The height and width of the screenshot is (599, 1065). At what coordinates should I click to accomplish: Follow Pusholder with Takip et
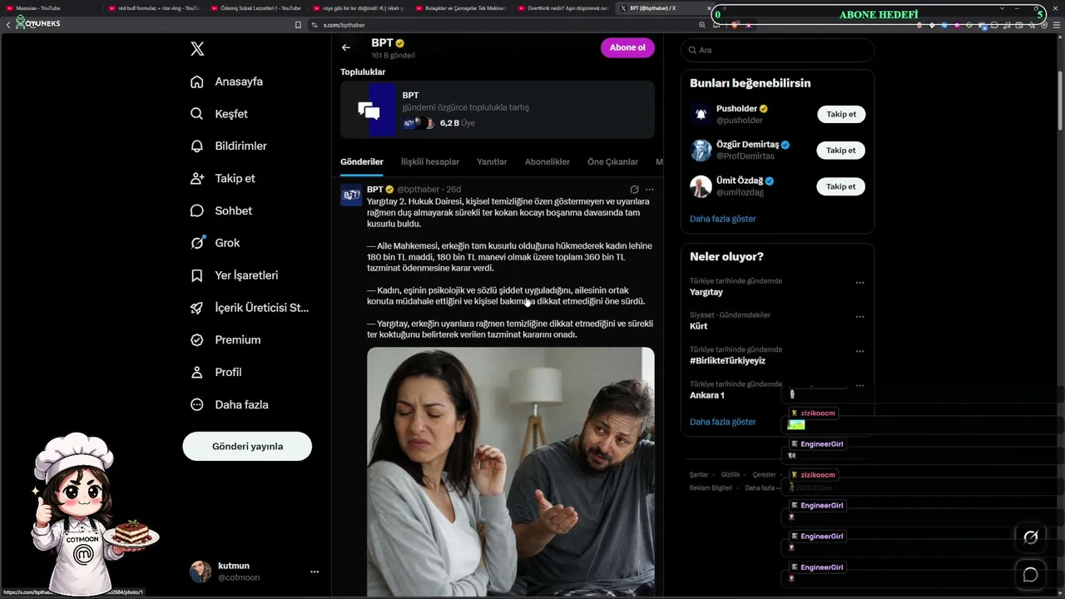click(841, 114)
